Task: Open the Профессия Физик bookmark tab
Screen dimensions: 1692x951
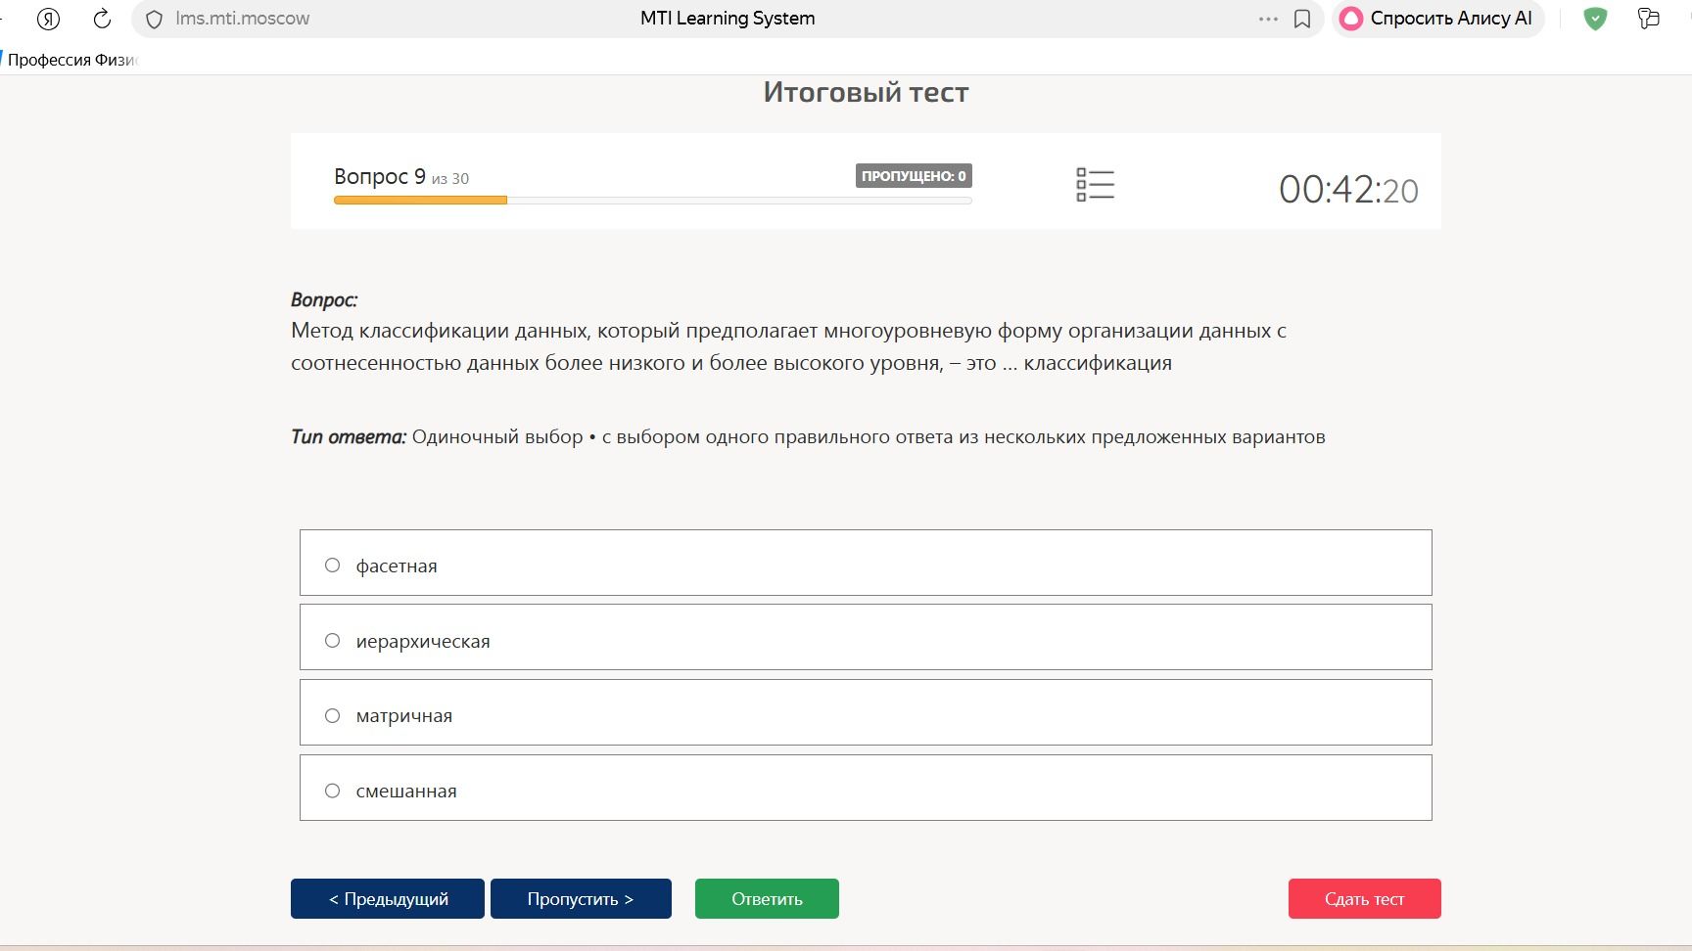Action: click(70, 60)
